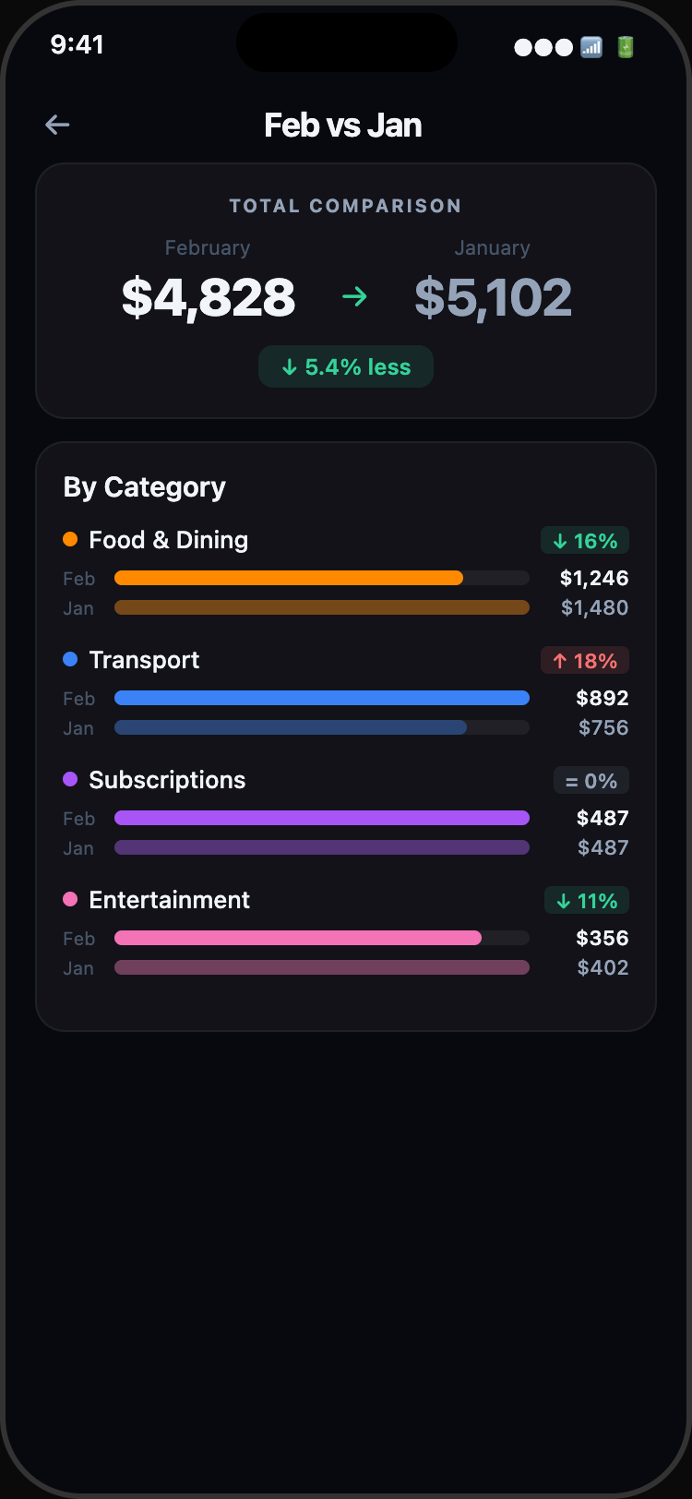The image size is (692, 1499).
Task: Tap the 5.4% less badge
Action: point(346,366)
